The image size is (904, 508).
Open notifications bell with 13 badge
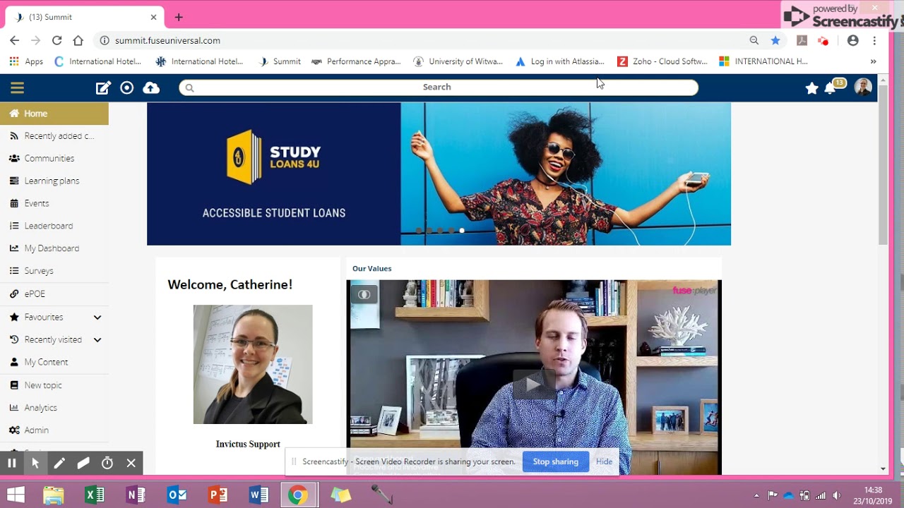pyautogui.click(x=832, y=87)
